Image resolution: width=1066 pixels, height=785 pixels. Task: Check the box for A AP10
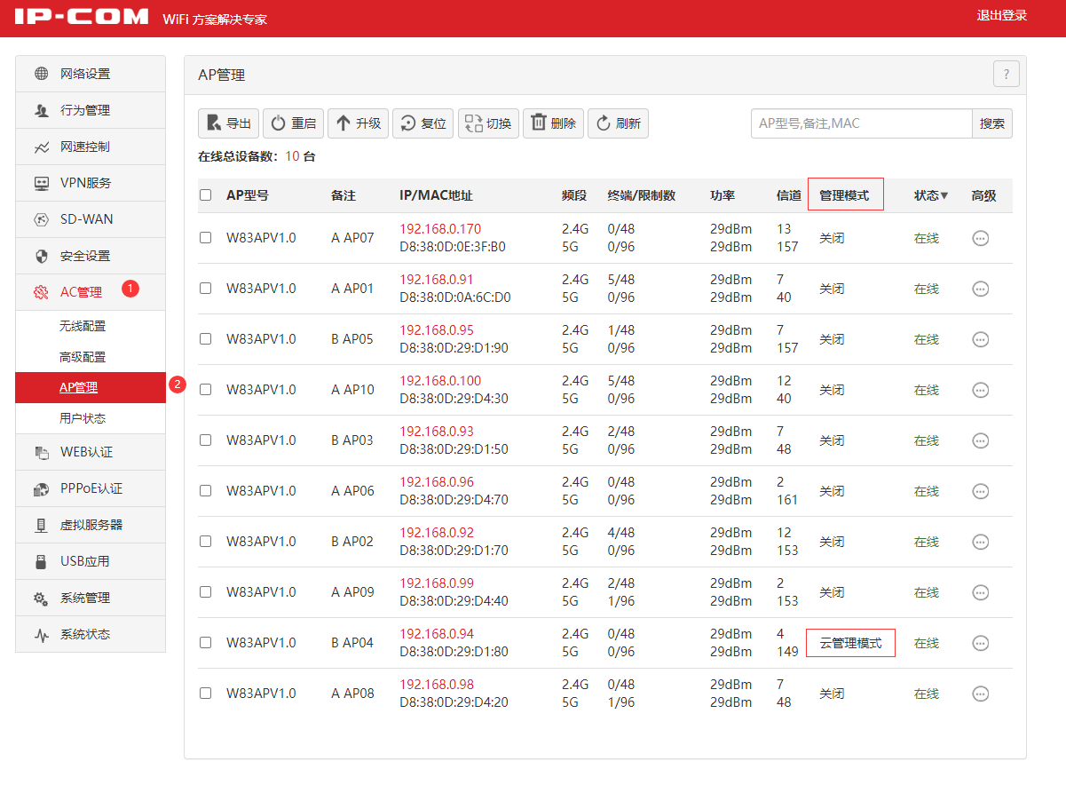(x=206, y=390)
